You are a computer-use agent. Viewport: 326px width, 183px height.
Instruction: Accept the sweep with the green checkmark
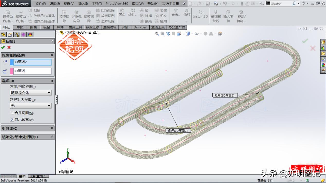pyautogui.click(x=3, y=47)
